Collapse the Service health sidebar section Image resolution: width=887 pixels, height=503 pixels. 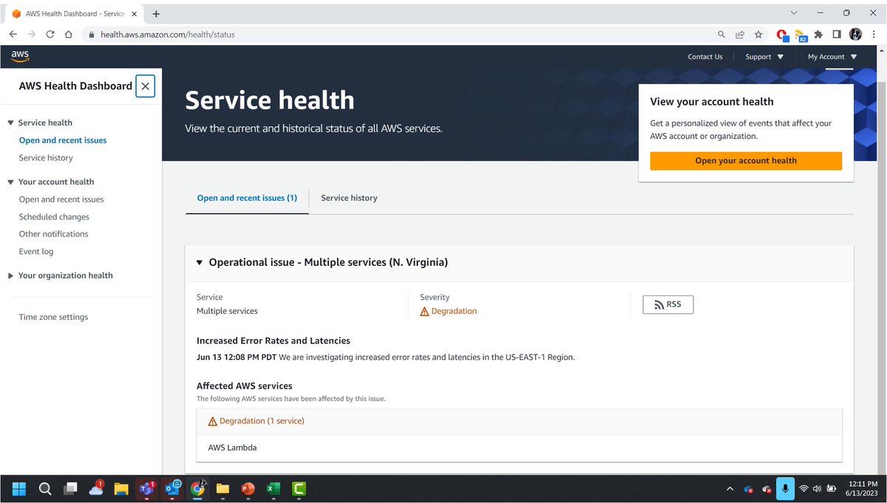(x=11, y=123)
